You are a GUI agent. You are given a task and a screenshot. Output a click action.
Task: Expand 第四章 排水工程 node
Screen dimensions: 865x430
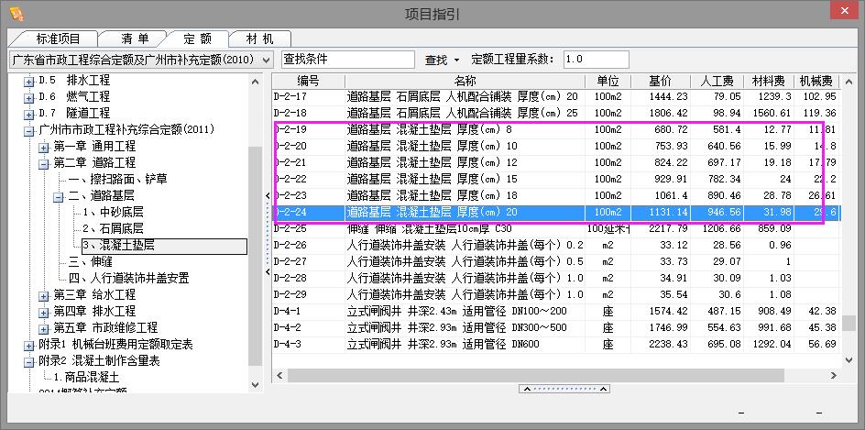tap(44, 313)
